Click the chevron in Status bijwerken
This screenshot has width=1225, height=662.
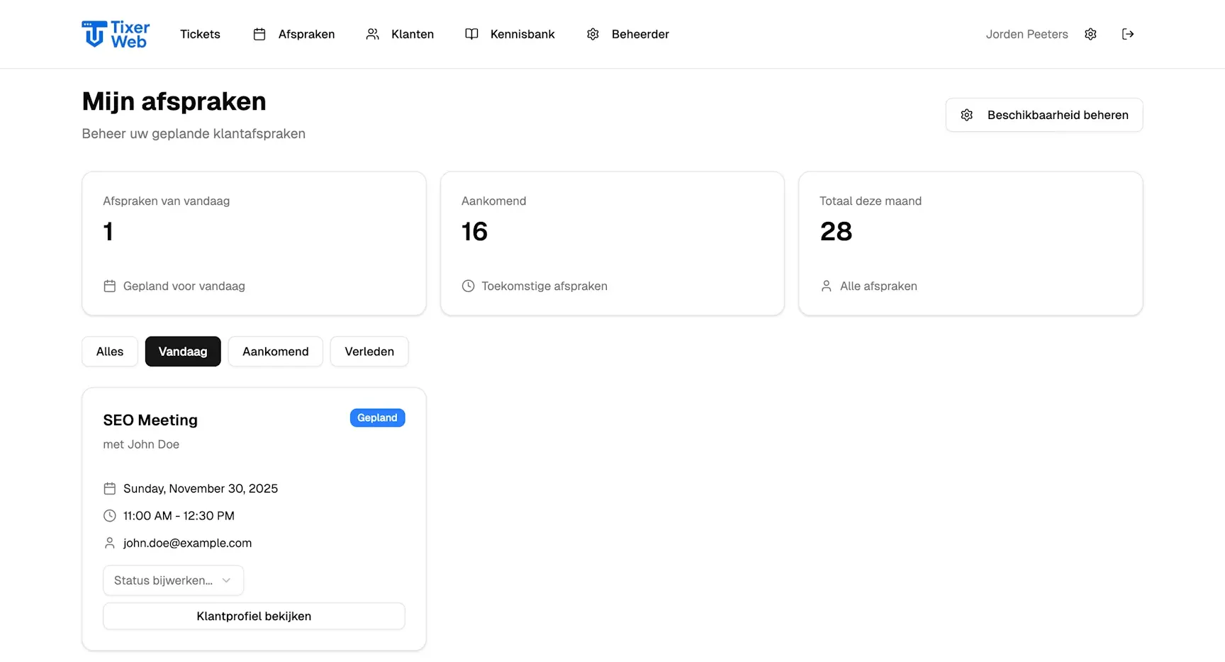coord(226,580)
